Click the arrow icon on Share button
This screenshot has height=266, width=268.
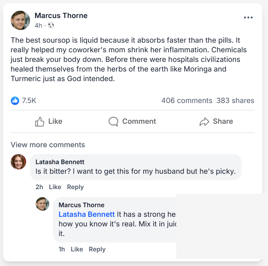(204, 122)
